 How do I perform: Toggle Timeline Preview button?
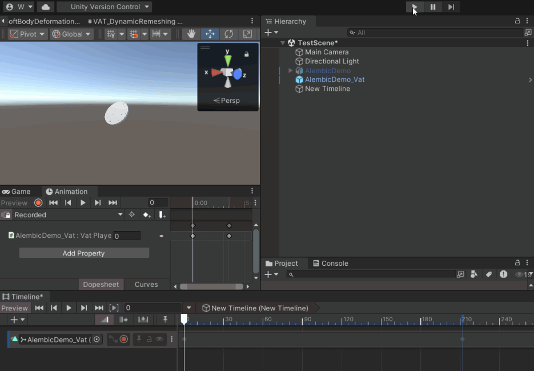(14, 308)
